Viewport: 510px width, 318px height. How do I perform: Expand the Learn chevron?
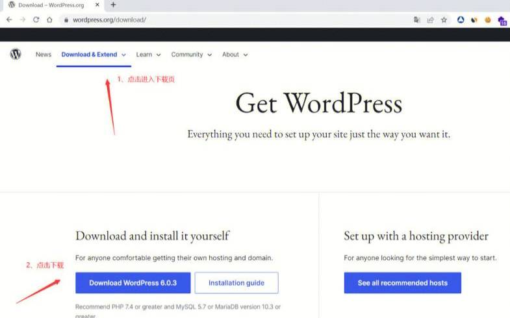pyautogui.click(x=159, y=55)
